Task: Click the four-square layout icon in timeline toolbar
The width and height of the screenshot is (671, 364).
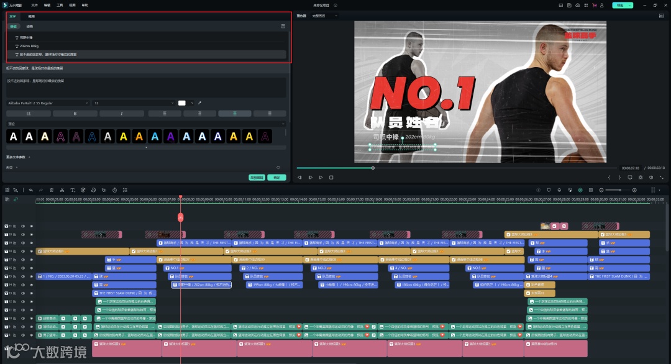Action: coord(7,190)
